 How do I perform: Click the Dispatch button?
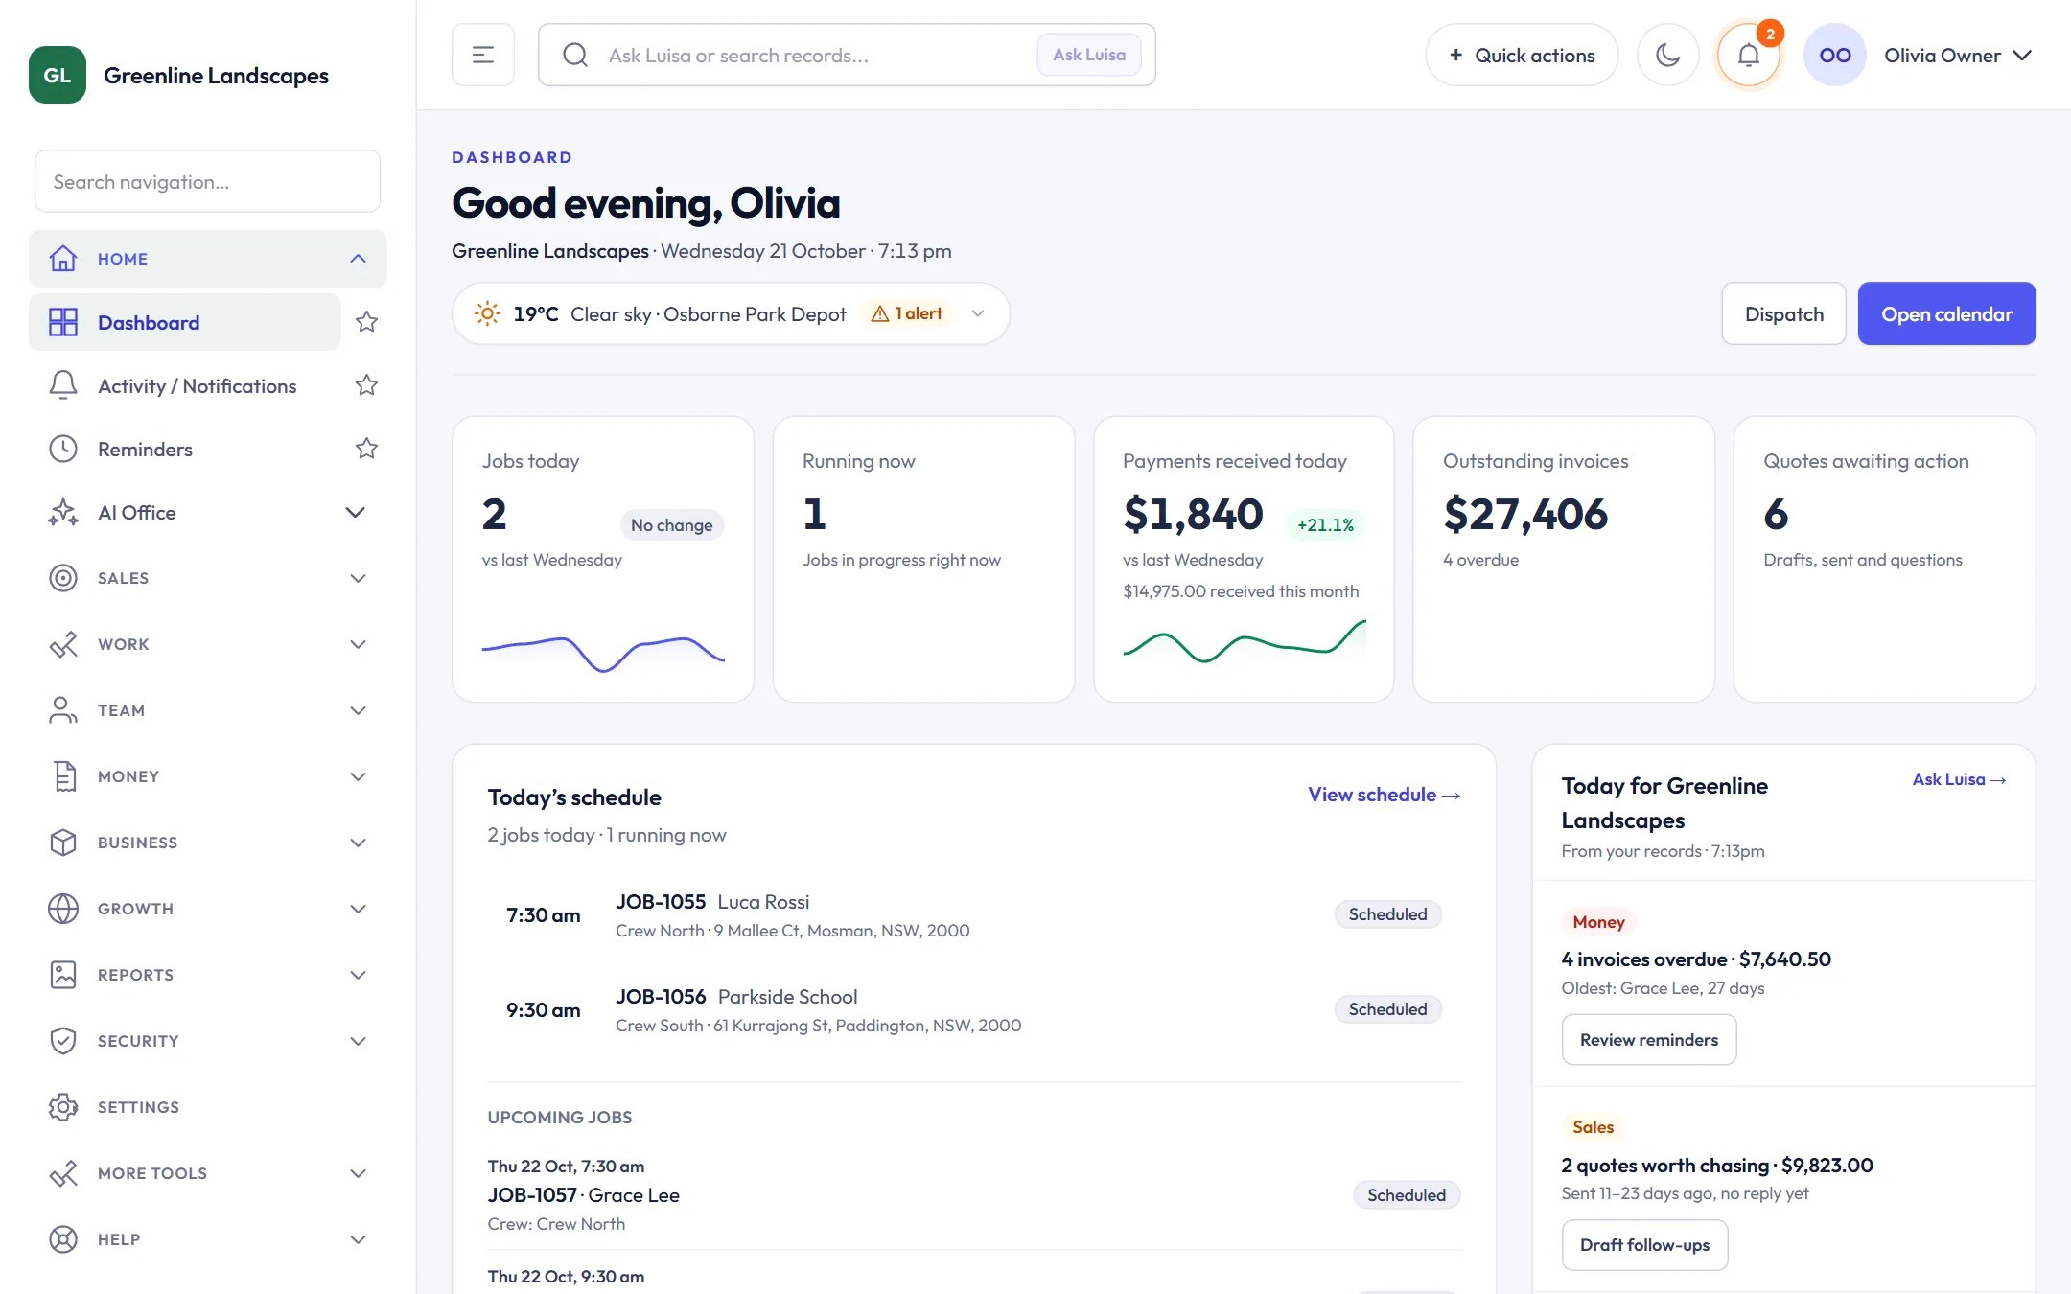pyautogui.click(x=1783, y=313)
